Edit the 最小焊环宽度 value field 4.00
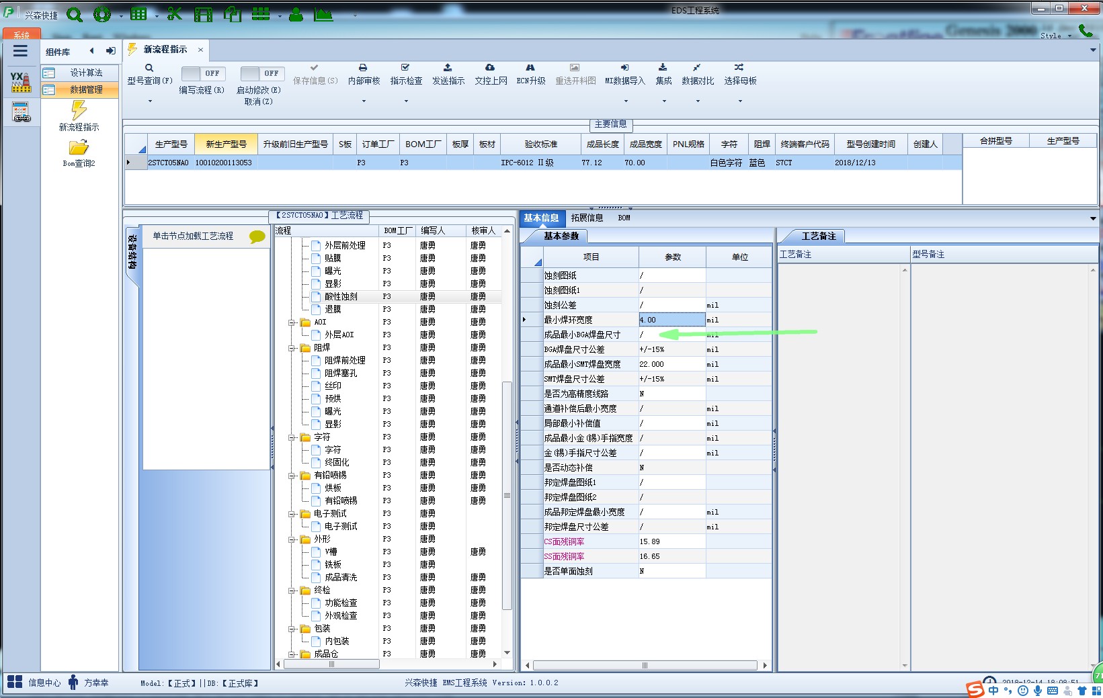The width and height of the screenshot is (1103, 698). pyautogui.click(x=671, y=320)
